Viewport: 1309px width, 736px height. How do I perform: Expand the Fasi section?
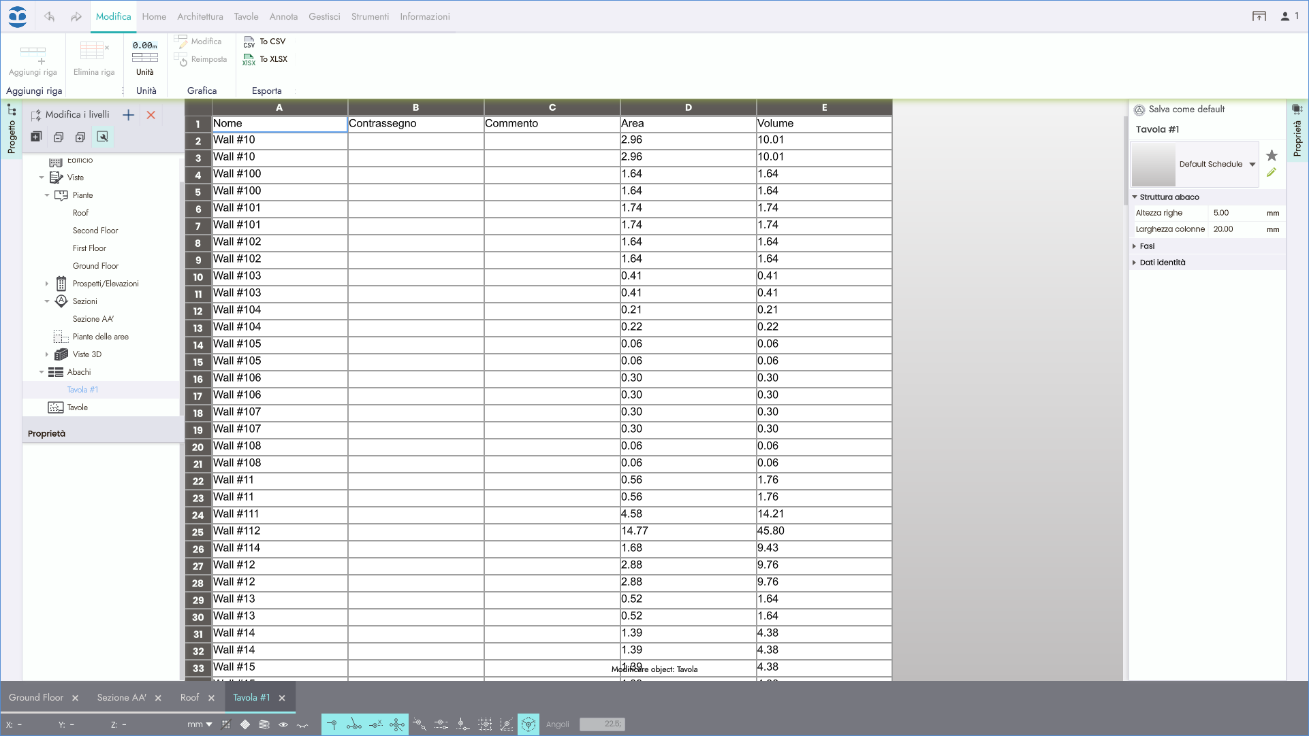pyautogui.click(x=1147, y=246)
